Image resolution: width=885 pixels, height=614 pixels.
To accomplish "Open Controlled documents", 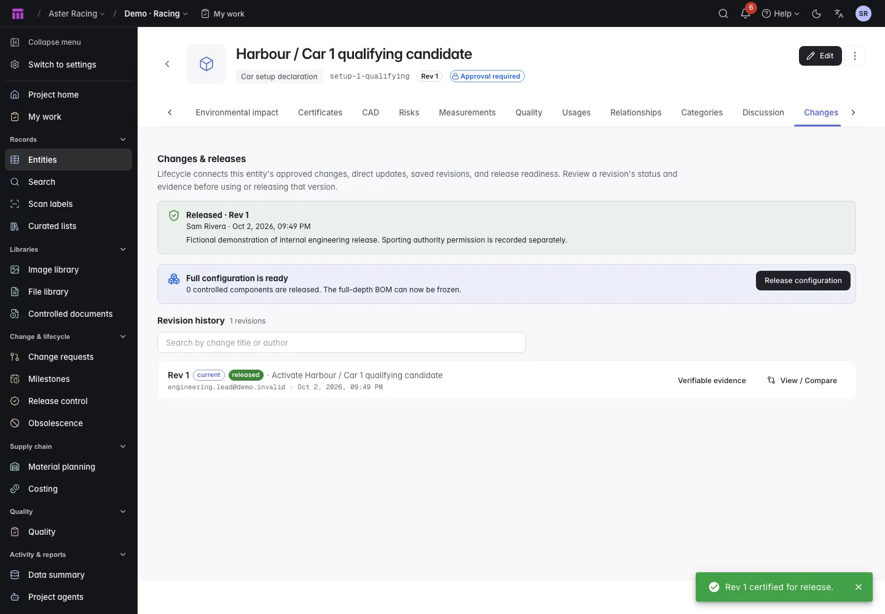I will 68,314.
